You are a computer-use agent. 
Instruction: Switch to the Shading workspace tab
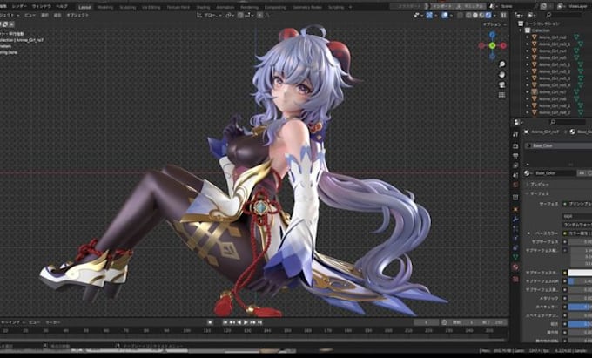click(x=203, y=7)
